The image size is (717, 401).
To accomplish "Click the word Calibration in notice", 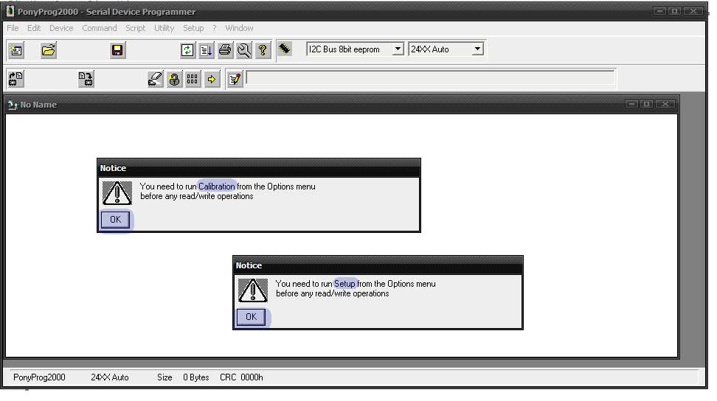I will coord(217,186).
